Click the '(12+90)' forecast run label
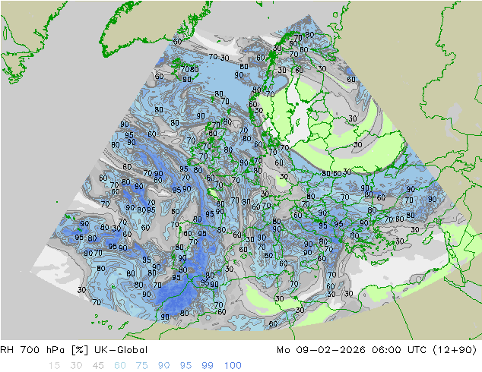 tap(455, 350)
